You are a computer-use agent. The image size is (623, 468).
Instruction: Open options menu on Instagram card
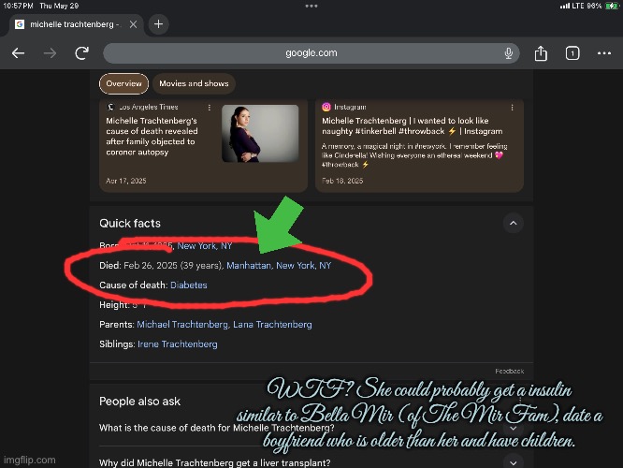512,108
